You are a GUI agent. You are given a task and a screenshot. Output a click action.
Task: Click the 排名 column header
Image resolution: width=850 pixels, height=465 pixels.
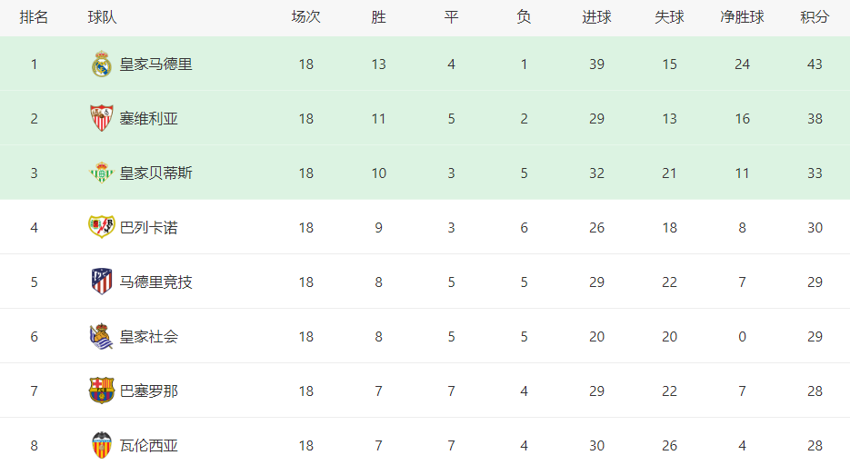[35, 17]
